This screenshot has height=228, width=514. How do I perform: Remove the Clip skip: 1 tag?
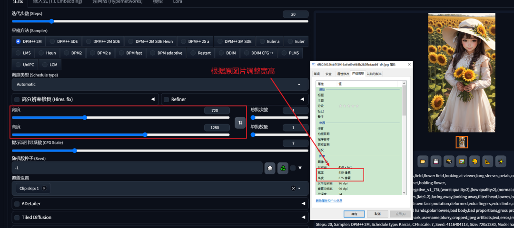44,189
